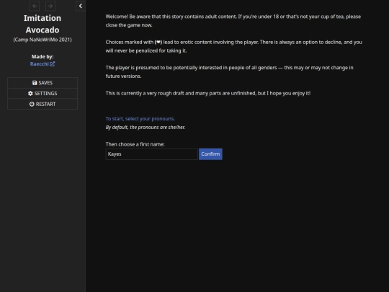Viewport: 389px width, 292px height.
Task: Click 'By default, the pronouns are she/her.' text
Action: [x=145, y=127]
